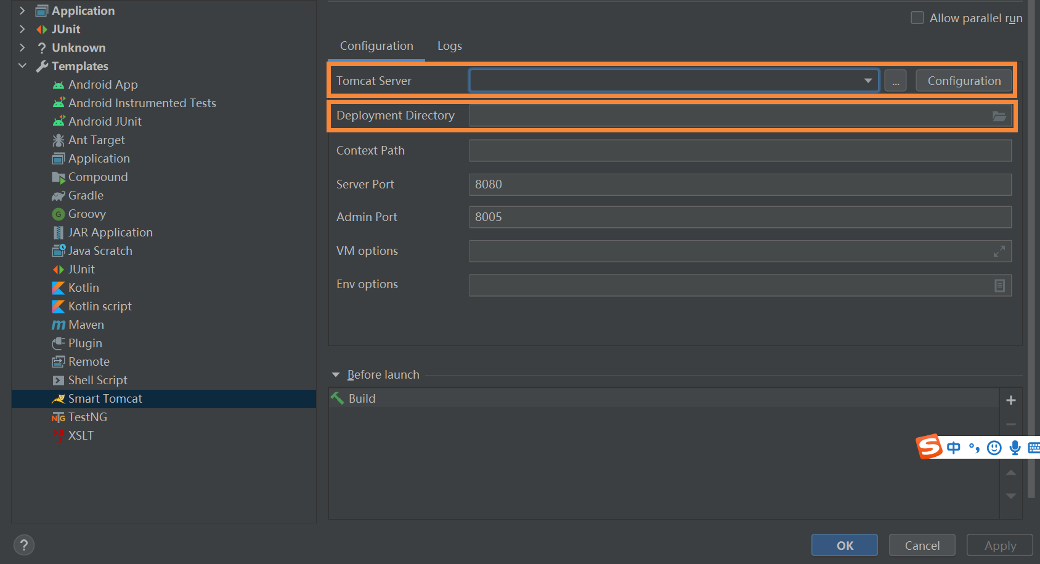Click the Kotlin script icon
The image size is (1040, 564).
pyautogui.click(x=59, y=307)
